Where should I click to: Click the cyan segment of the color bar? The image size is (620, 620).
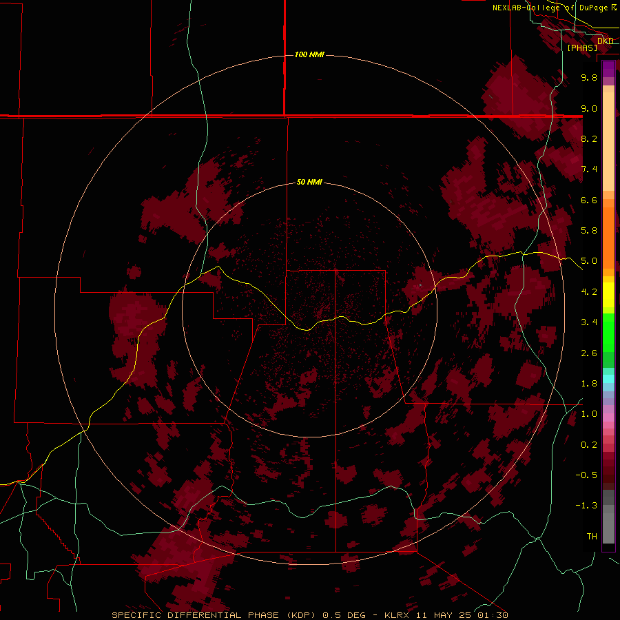pos(608,379)
